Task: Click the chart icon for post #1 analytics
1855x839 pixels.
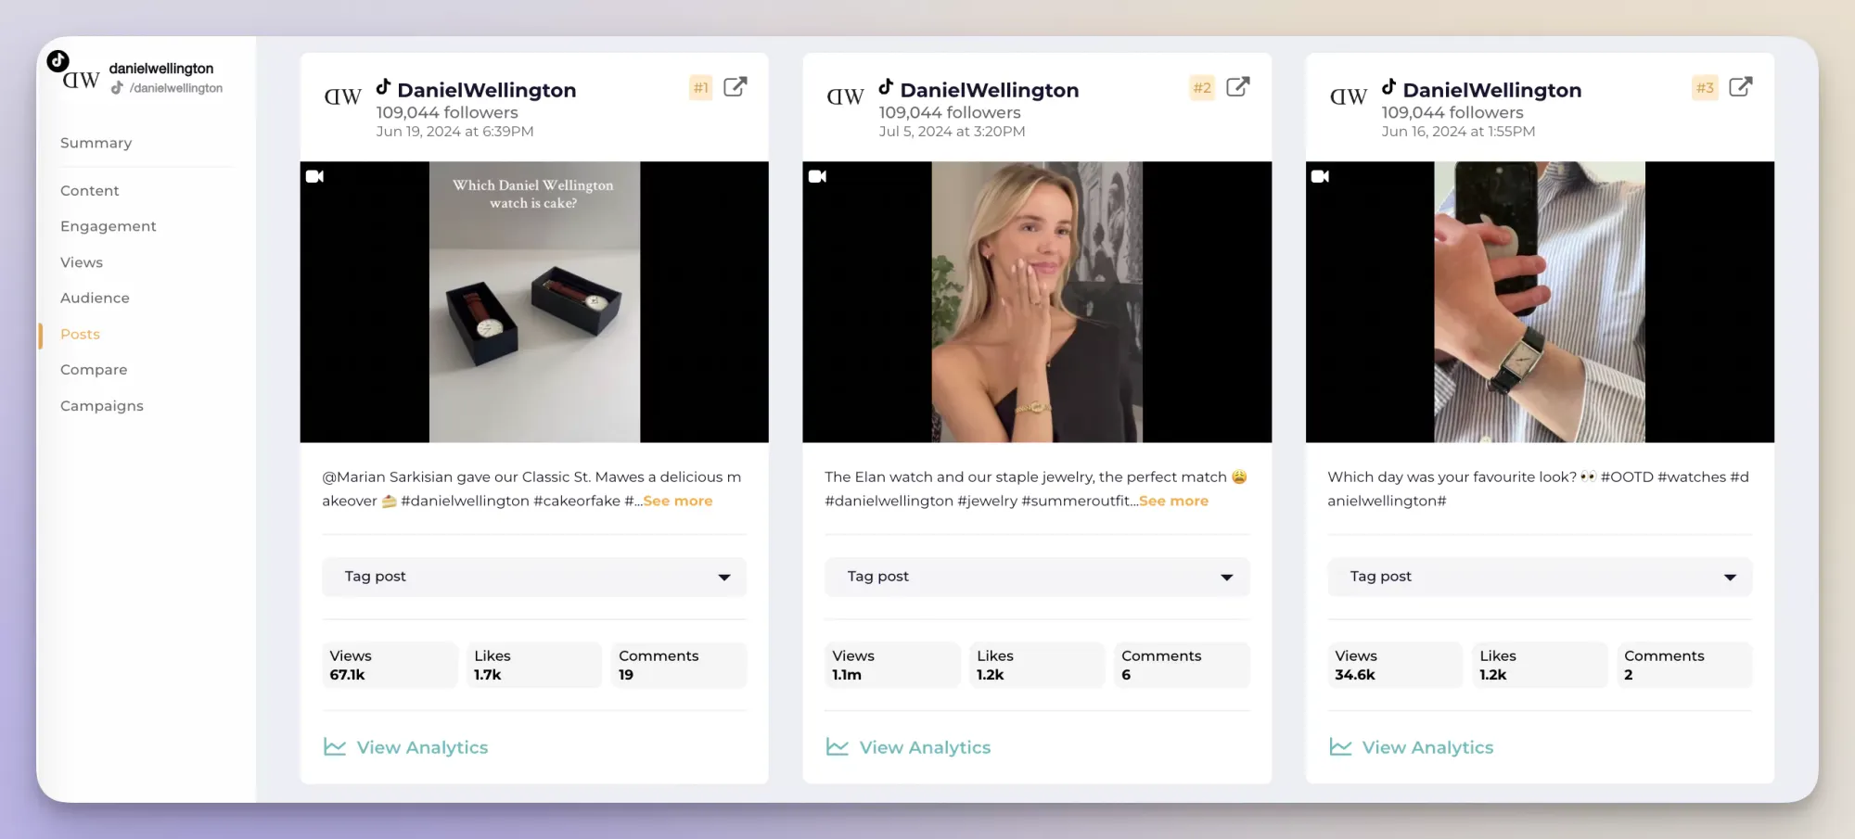Action: [335, 746]
